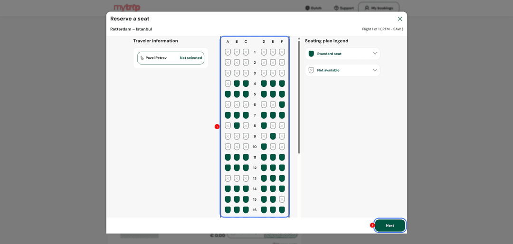The image size is (513, 244).
Task: Expand the Standard seat legend entry
Action: pyautogui.click(x=342, y=54)
